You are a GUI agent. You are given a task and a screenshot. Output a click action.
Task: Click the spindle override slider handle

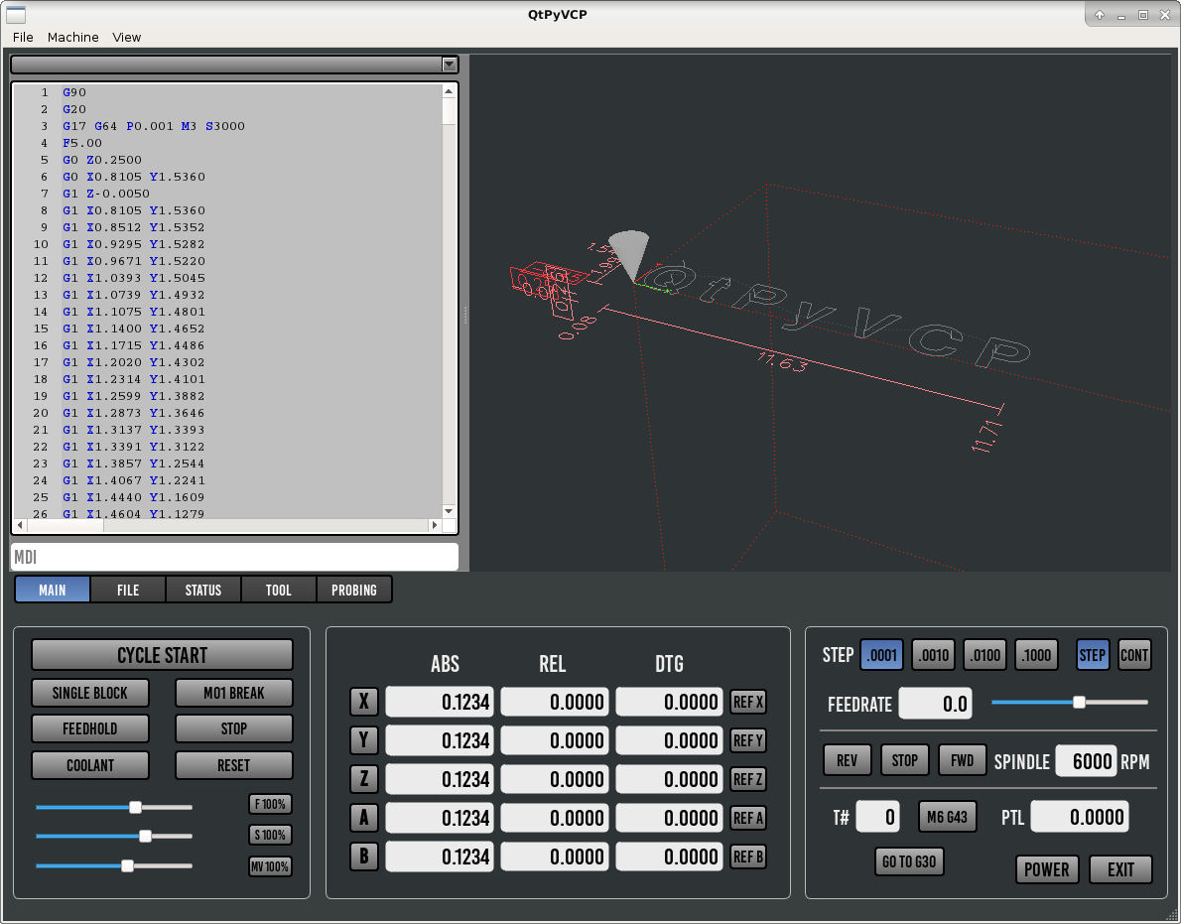(x=145, y=836)
